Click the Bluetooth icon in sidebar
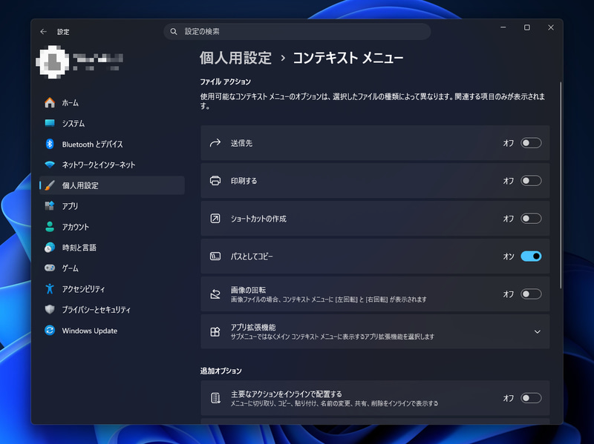Screen dimensions: 594x444 50,144
